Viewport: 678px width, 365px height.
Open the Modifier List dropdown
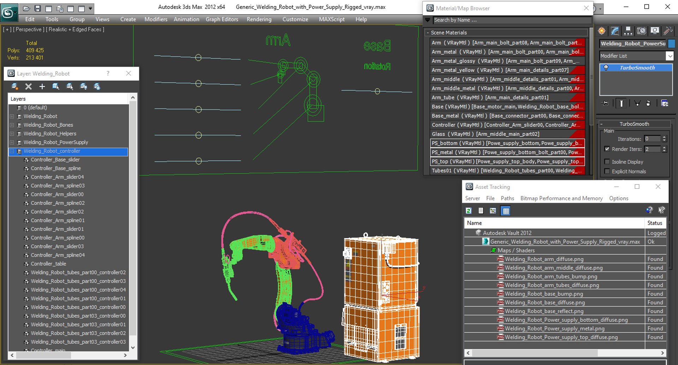click(x=636, y=56)
